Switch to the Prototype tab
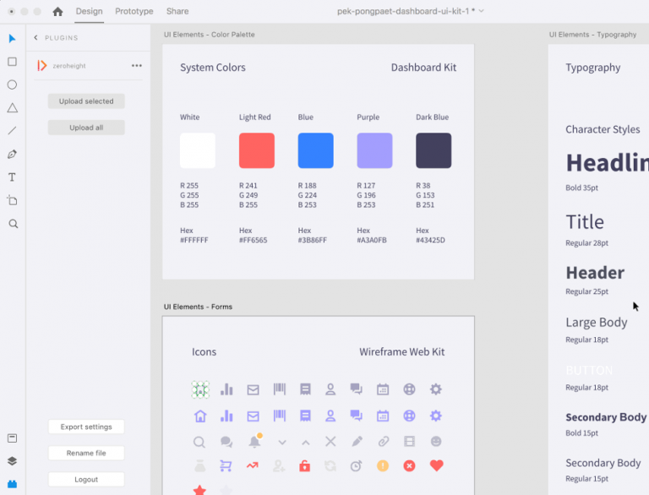 [134, 12]
